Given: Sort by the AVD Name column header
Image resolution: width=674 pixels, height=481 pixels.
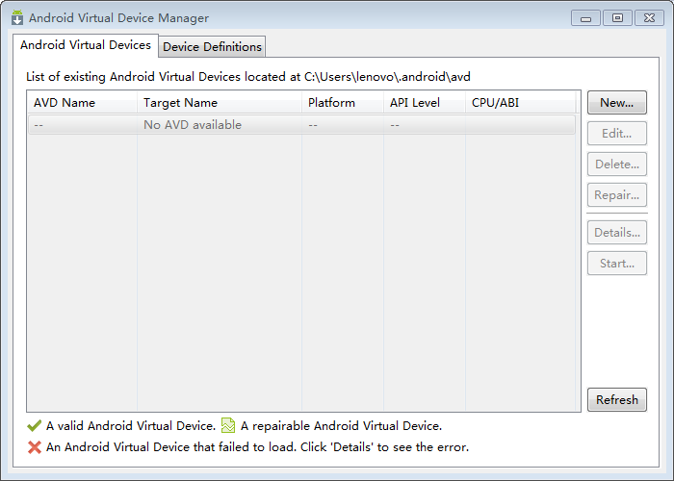Looking at the screenshot, I should click(82, 103).
